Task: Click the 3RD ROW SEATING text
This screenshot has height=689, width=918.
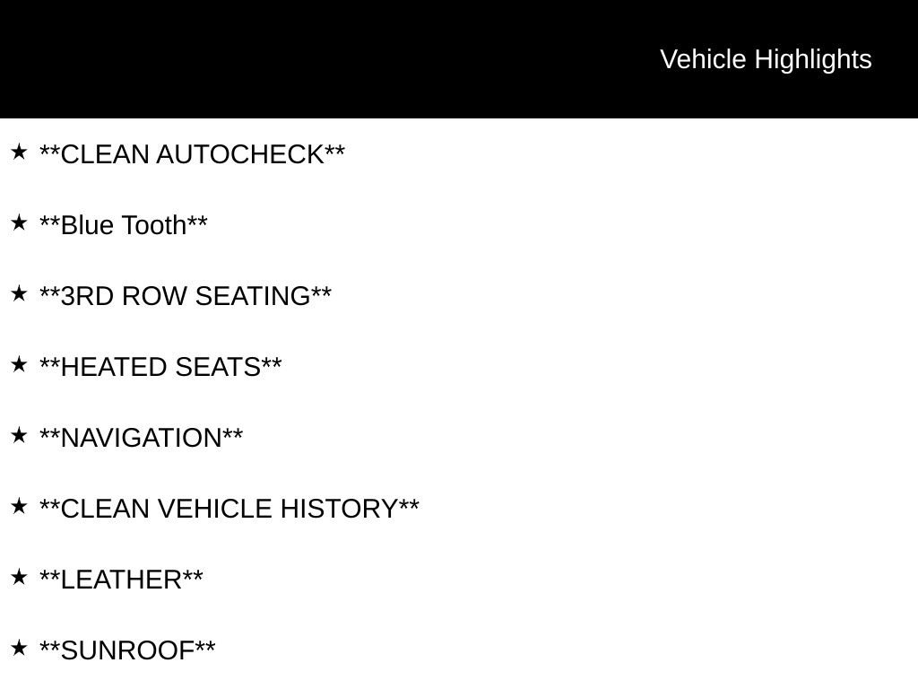Action: (186, 296)
